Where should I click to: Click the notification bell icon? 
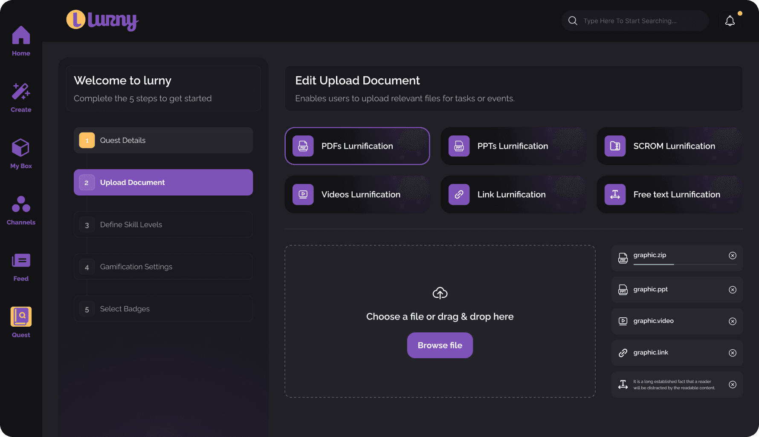(x=730, y=21)
